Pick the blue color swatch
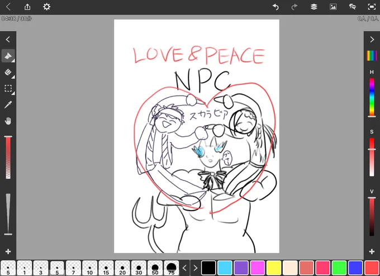This screenshot has width=380, height=276. 355,268
